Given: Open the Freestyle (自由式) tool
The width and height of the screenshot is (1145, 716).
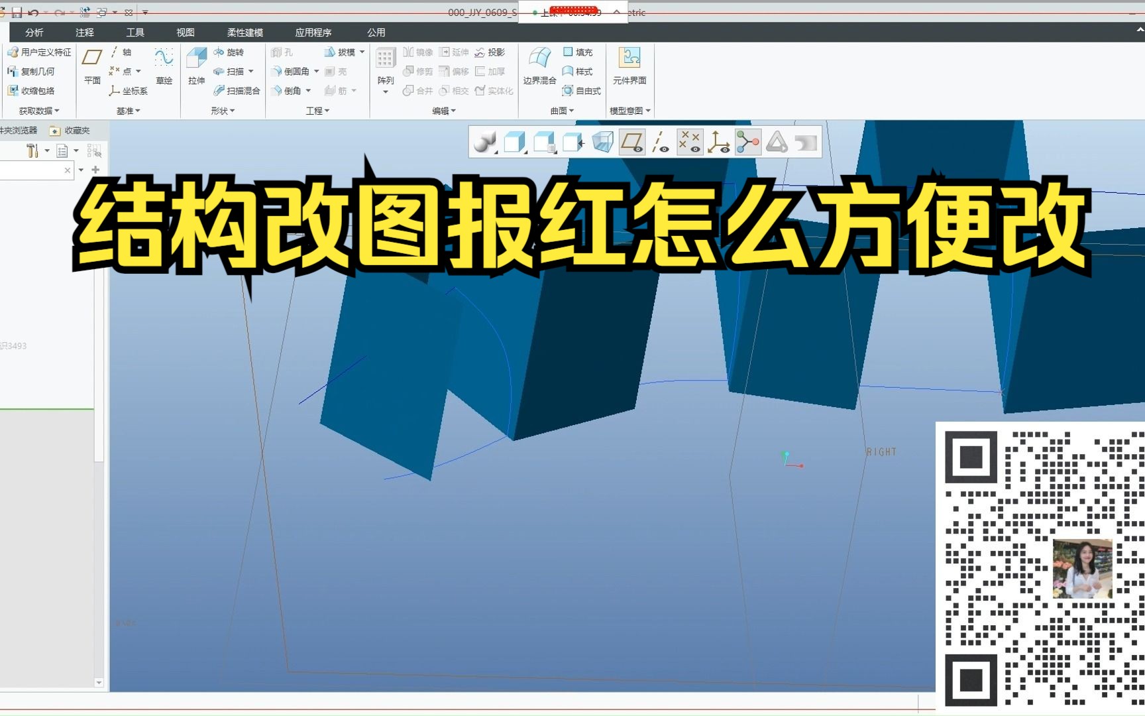Looking at the screenshot, I should [581, 91].
